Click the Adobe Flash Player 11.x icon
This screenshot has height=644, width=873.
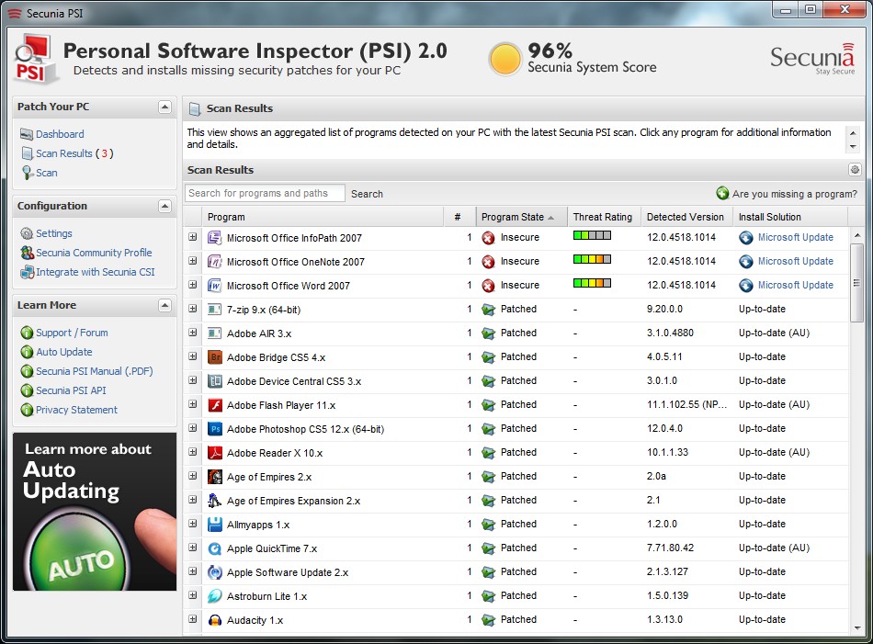click(214, 404)
